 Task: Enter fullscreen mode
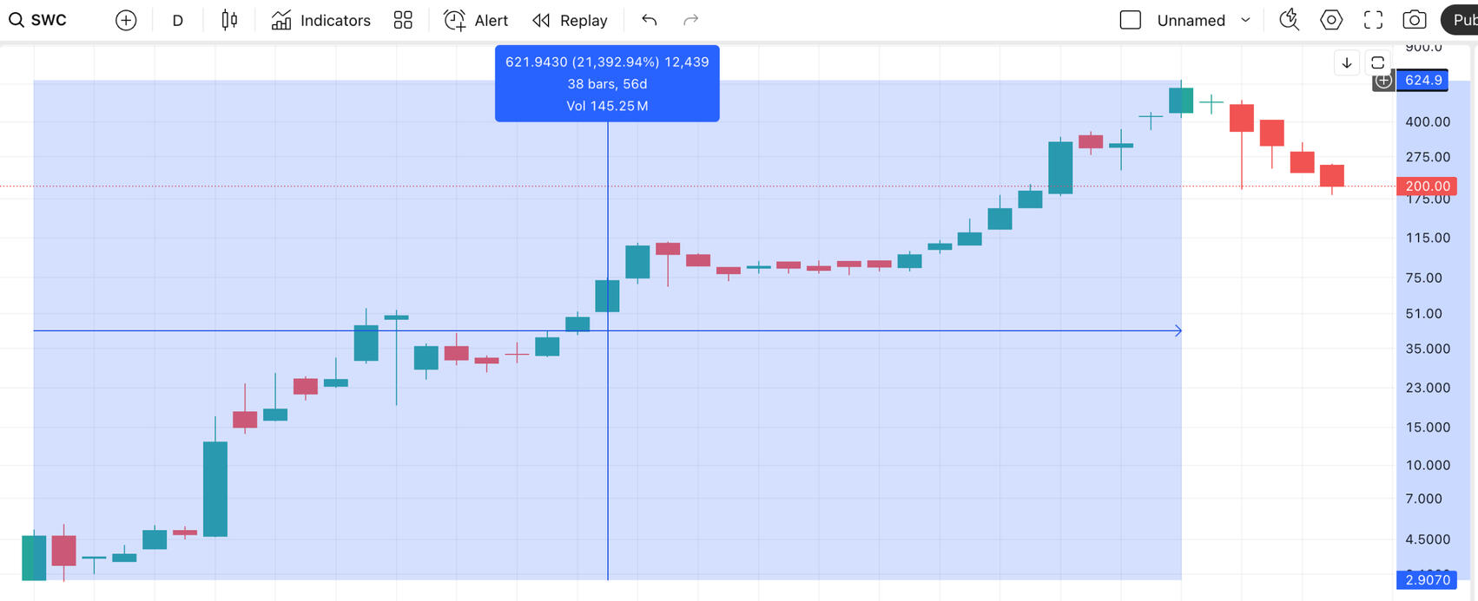[1373, 20]
